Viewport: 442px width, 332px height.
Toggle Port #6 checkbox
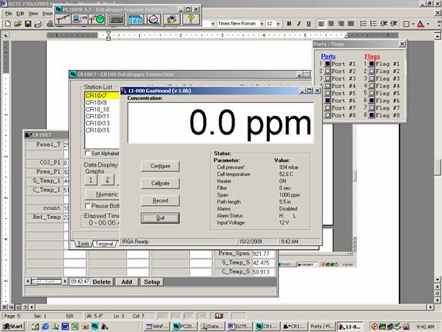[327, 101]
